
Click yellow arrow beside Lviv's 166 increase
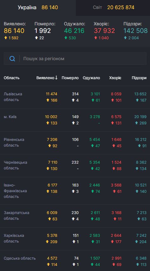[48, 100]
